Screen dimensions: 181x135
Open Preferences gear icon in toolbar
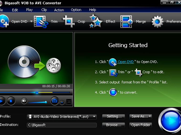pyautogui.click(x=158, y=22)
